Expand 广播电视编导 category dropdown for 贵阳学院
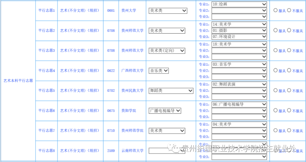This screenshot has height=162, width=306. point(165,111)
